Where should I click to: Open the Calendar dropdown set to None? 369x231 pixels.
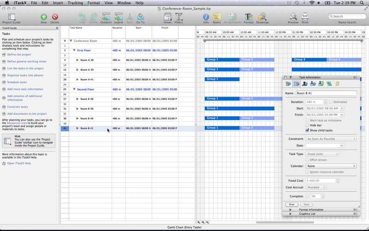[331, 166]
